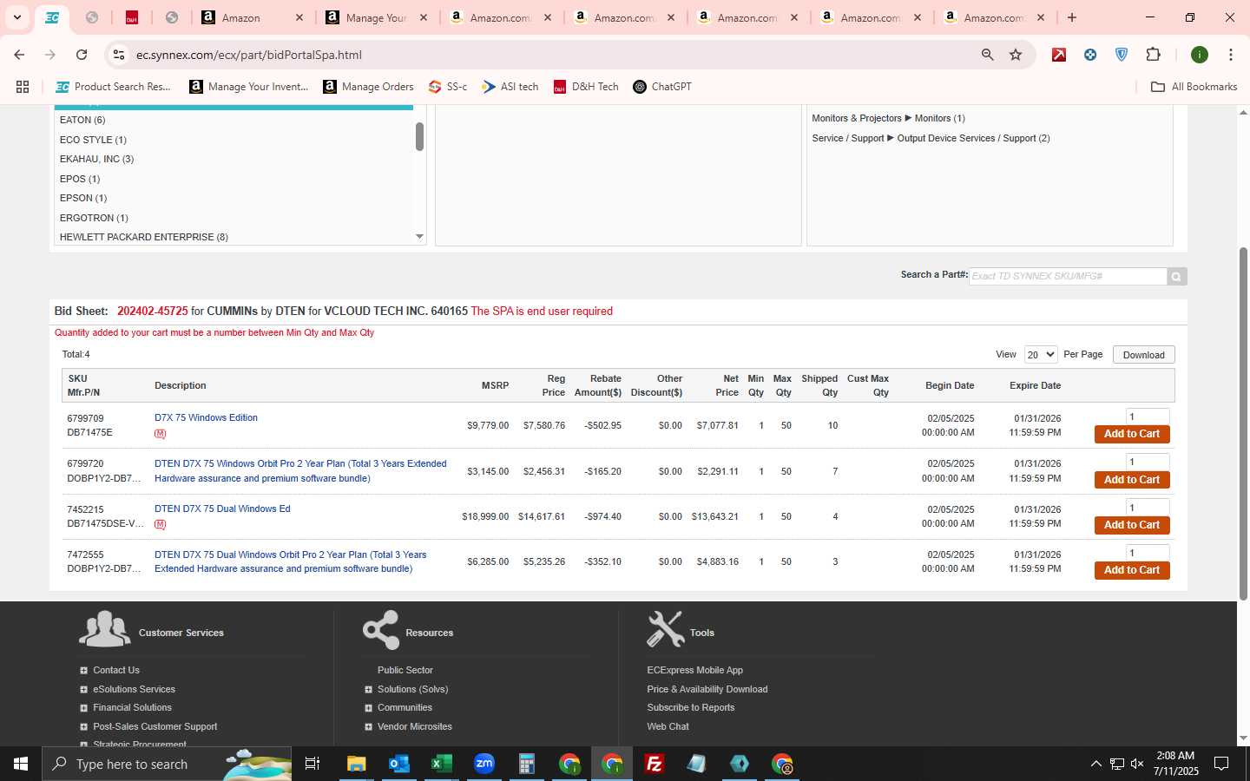Click the vendor list scrollbar thumb
Image resolution: width=1250 pixels, height=781 pixels.
click(419, 136)
